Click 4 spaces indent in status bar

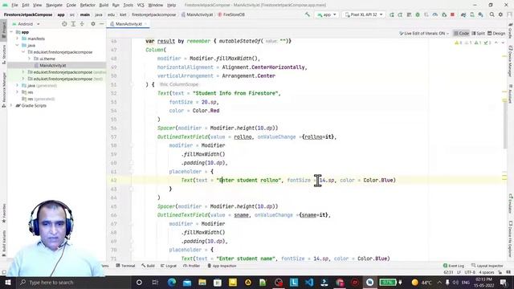pos(487,272)
